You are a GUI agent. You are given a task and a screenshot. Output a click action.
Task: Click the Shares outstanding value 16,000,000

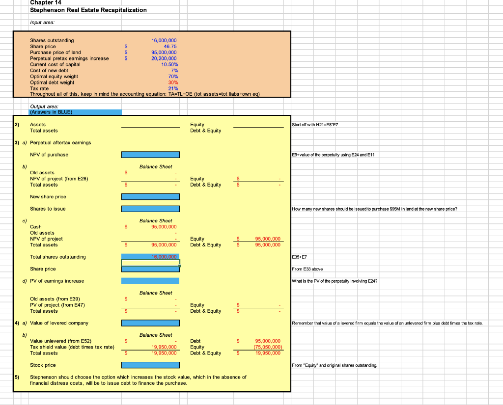coord(164,40)
